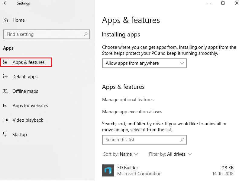Click the Apps & features list icon
The width and height of the screenshot is (242, 181).
[x=5, y=62]
